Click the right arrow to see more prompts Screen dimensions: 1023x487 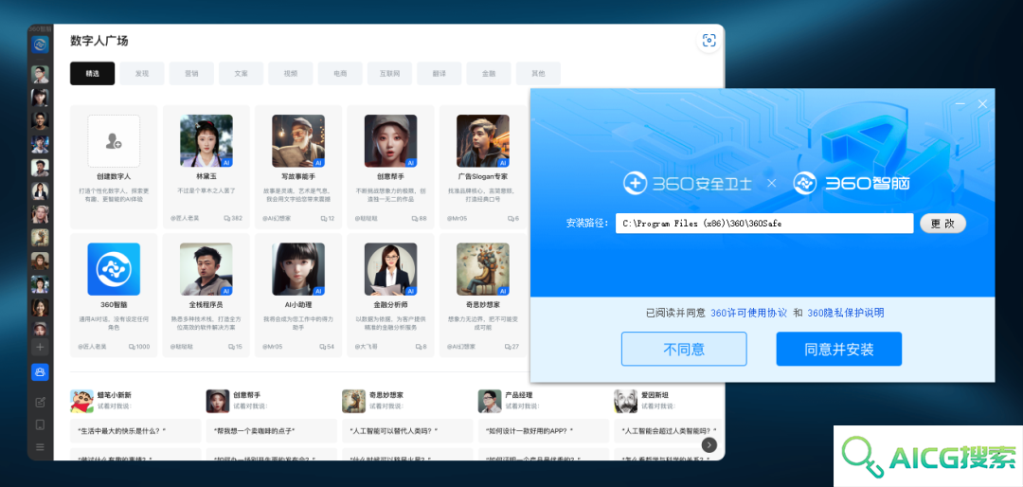709,444
